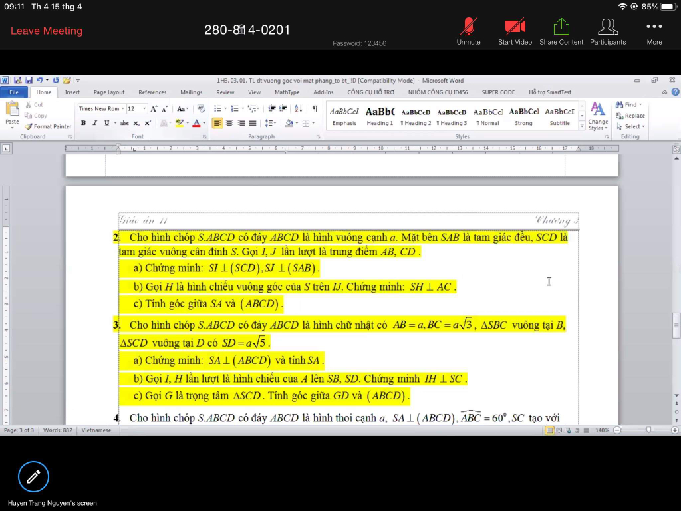Click the zoom slider handle
This screenshot has height=511, width=681.
pos(648,430)
